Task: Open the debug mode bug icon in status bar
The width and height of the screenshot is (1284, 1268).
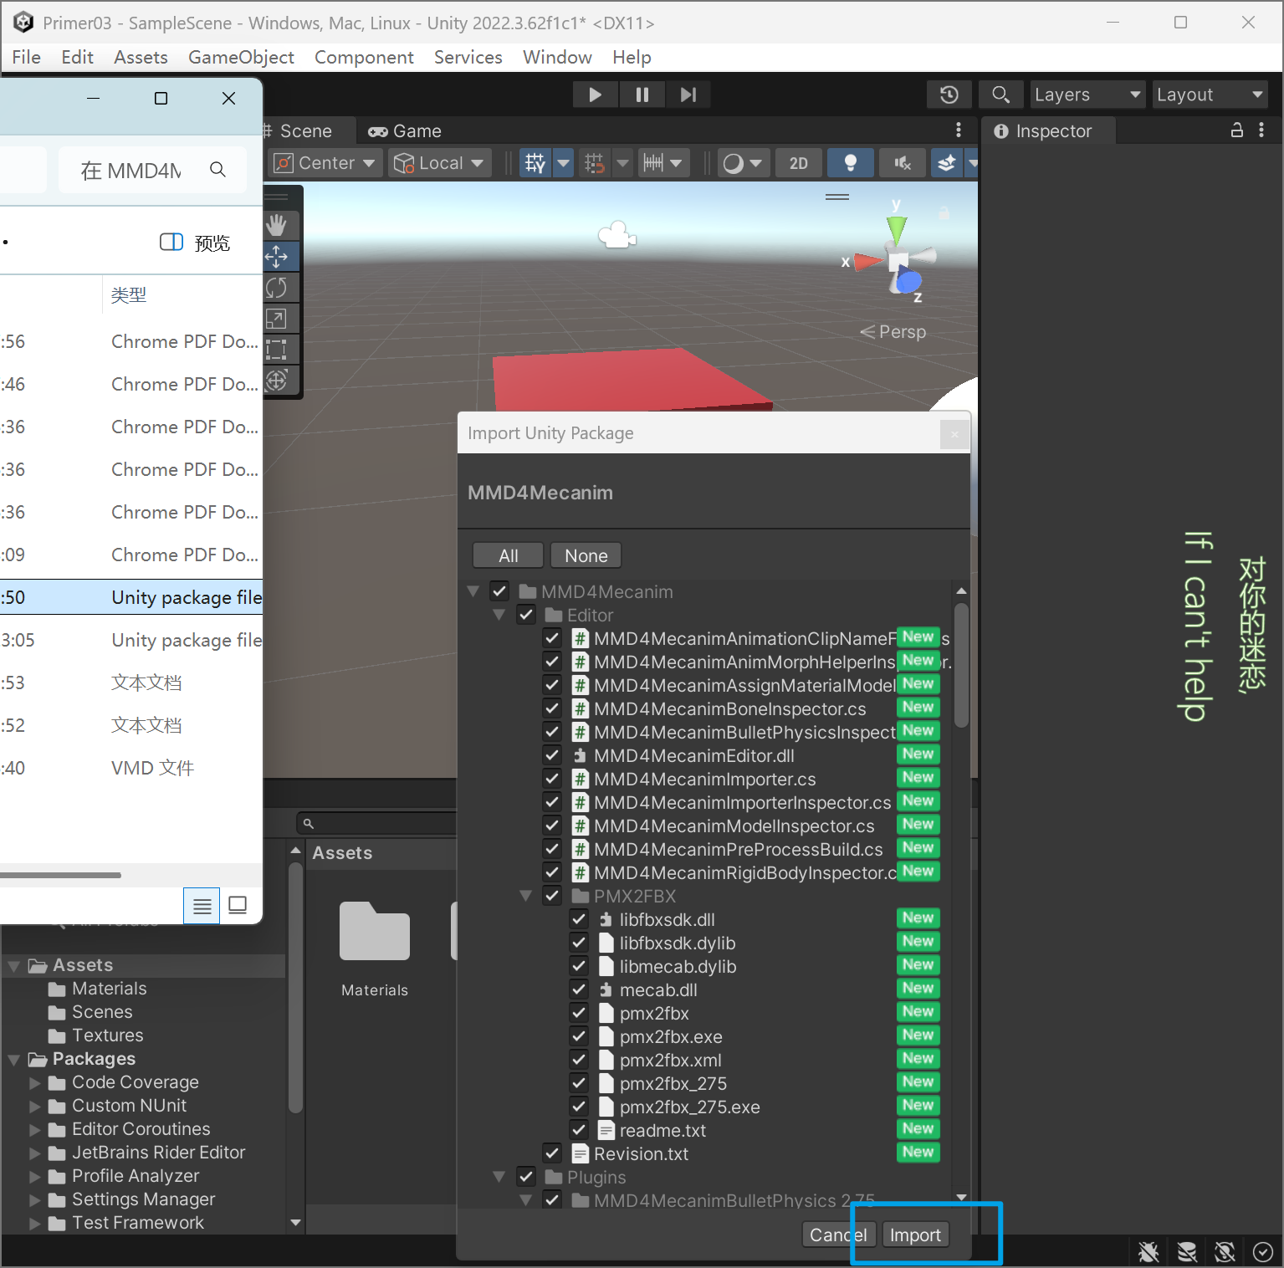Action: click(x=1148, y=1252)
